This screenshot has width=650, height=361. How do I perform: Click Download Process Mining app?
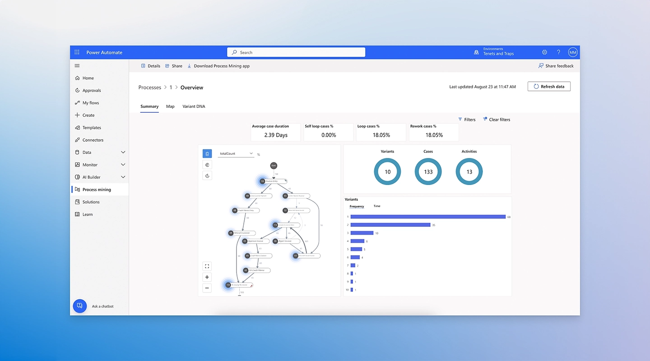[218, 66]
